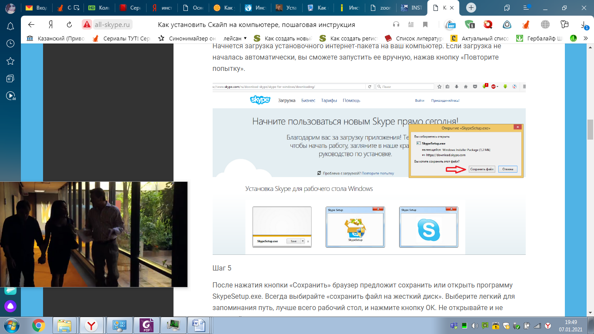Switch to the 'INST' tab
594x334 pixels.
tap(412, 8)
